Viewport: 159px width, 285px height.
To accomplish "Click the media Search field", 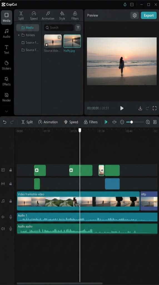I will (x=59, y=28).
